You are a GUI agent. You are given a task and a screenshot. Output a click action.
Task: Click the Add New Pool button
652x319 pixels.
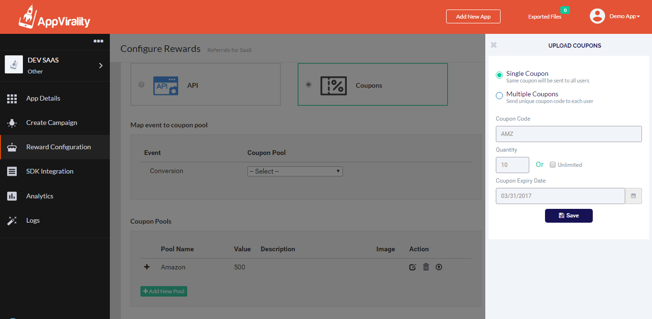point(164,291)
